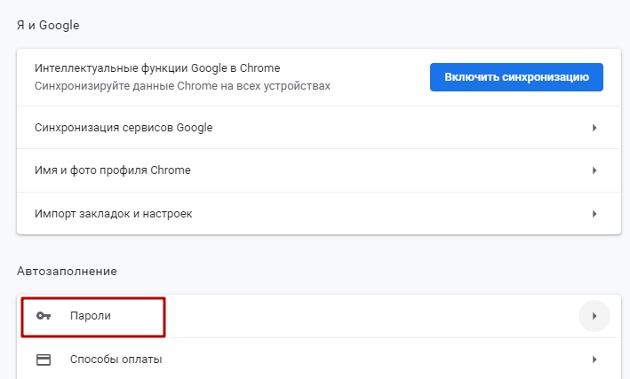630x379 pixels.
Task: Click arrow beside Имя и фото профиля Chrome
Action: tap(594, 170)
